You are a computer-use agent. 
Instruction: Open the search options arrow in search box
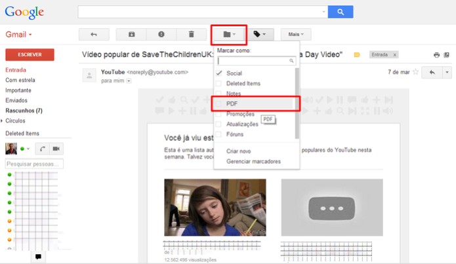[x=323, y=12]
